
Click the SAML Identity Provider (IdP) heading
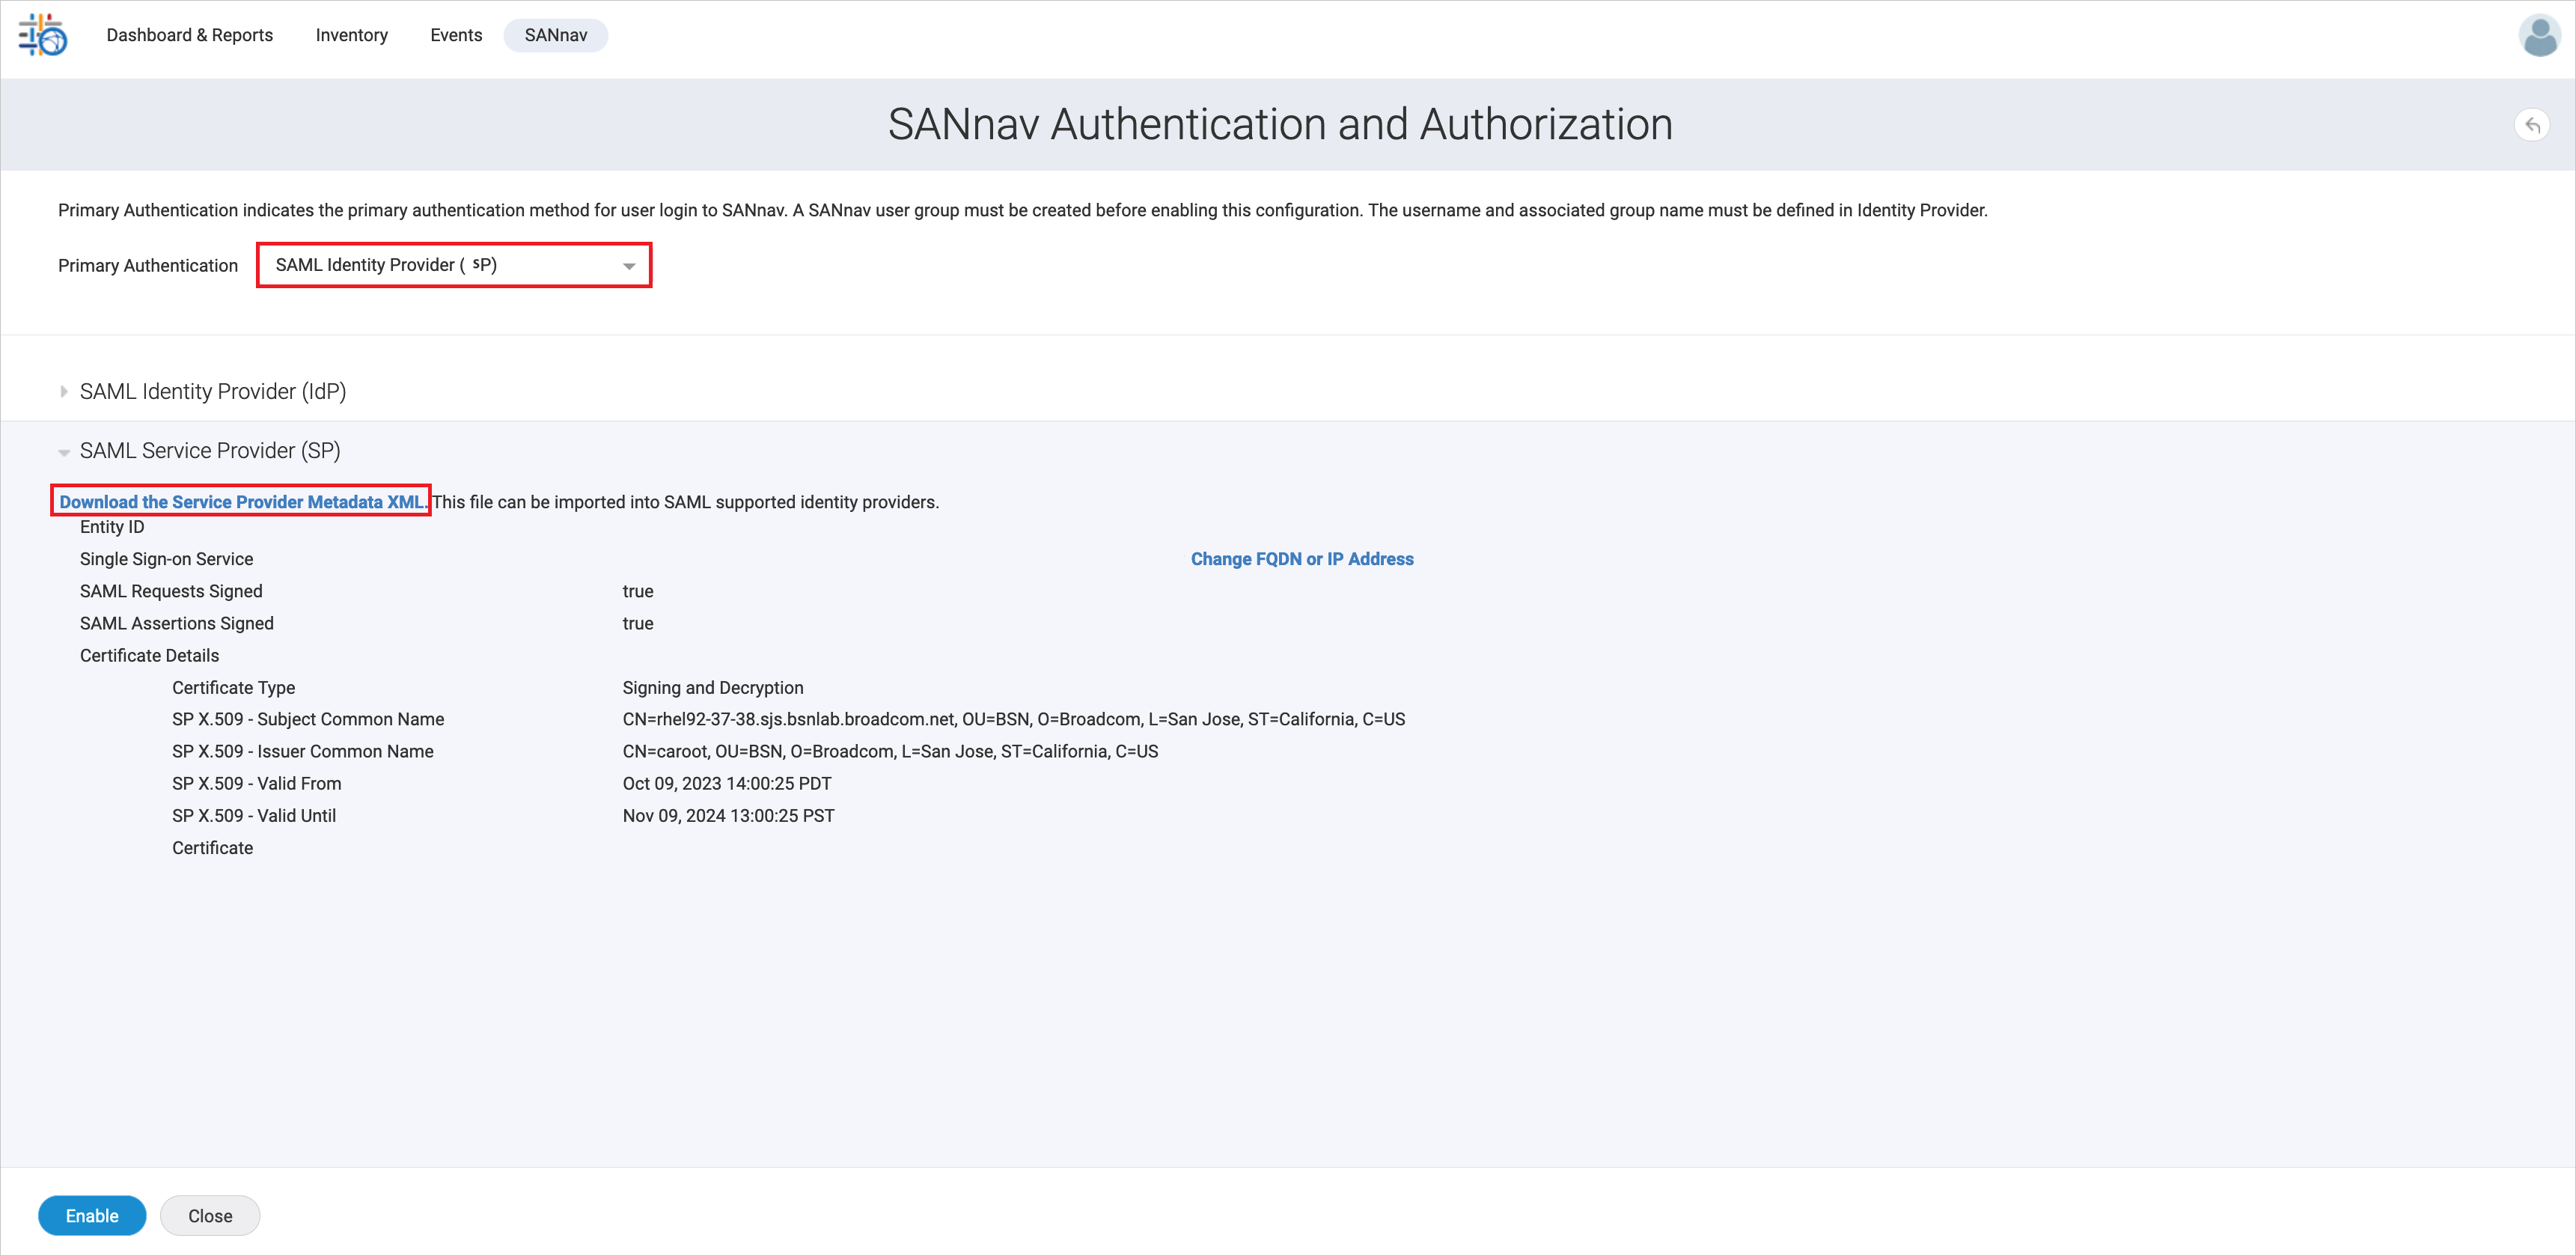tap(213, 392)
